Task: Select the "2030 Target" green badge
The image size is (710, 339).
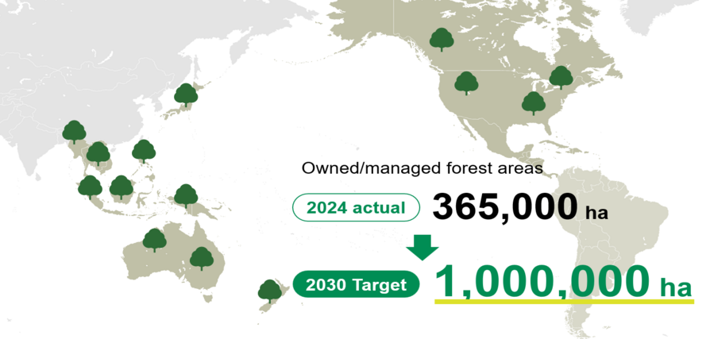Action: [x=356, y=284]
